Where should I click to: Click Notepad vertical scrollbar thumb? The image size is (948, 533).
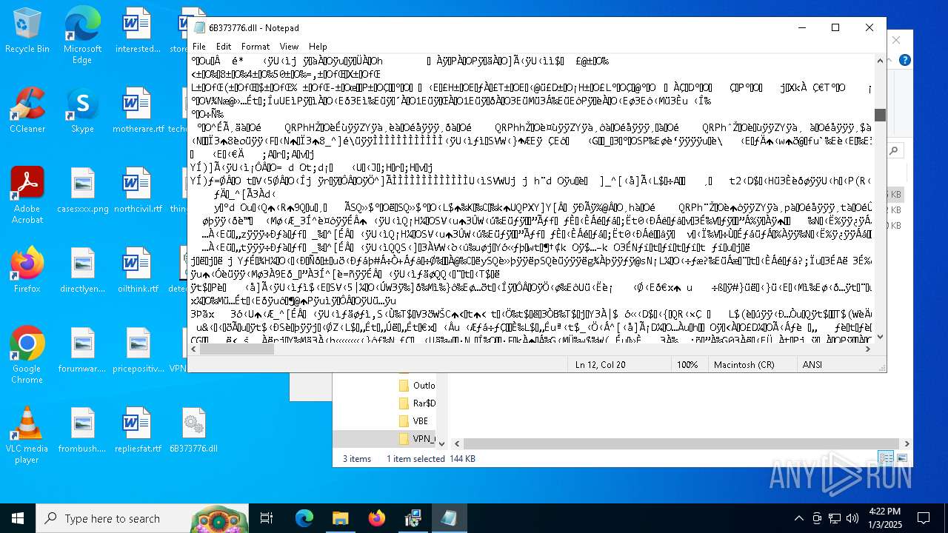(880, 115)
